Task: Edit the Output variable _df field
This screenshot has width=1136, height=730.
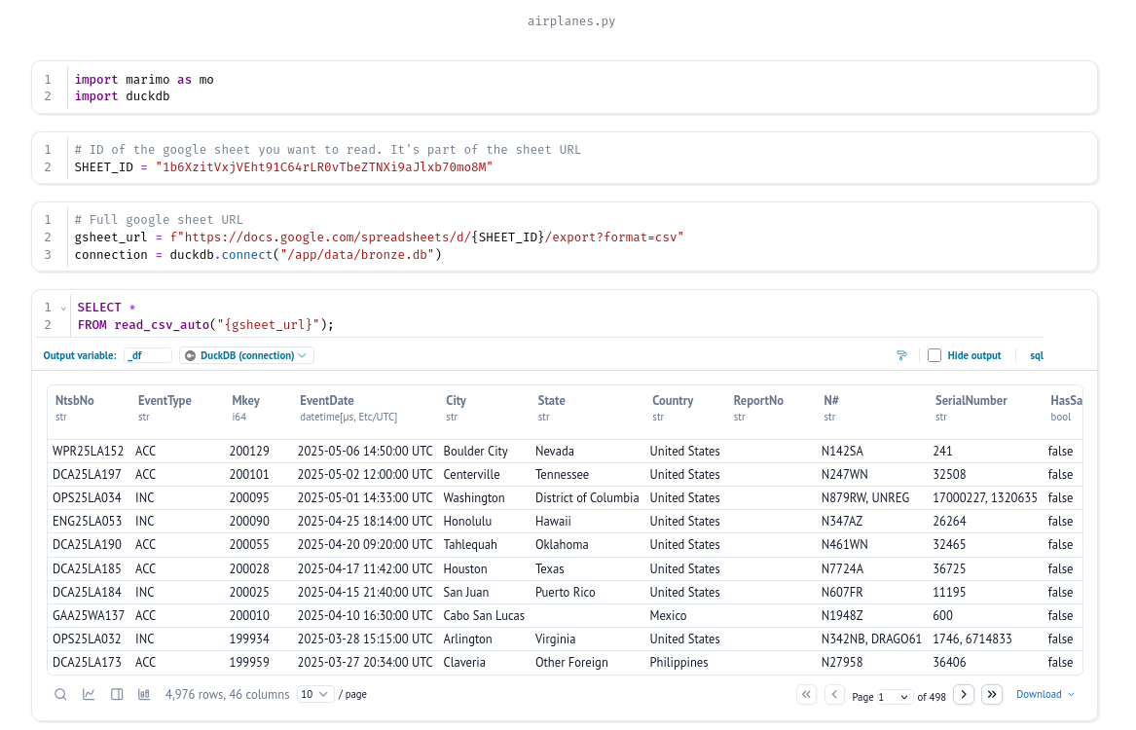Action: 148,356
